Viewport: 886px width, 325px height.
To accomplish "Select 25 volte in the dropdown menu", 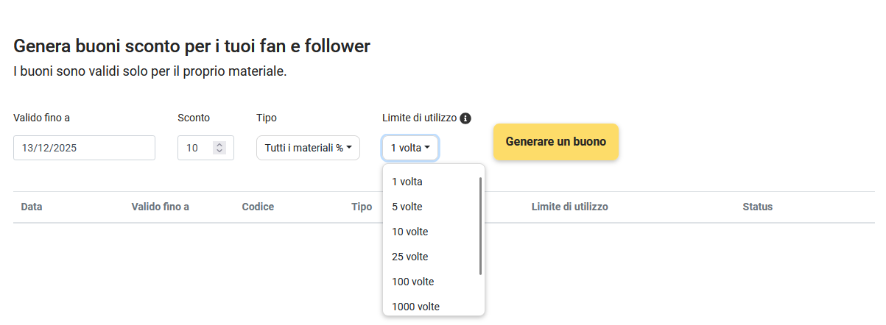I will click(x=410, y=257).
